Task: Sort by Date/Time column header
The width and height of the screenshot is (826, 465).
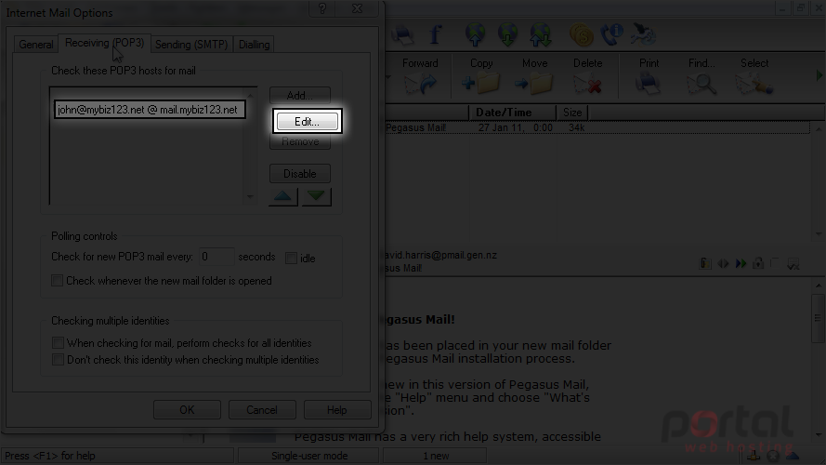Action: [x=512, y=113]
